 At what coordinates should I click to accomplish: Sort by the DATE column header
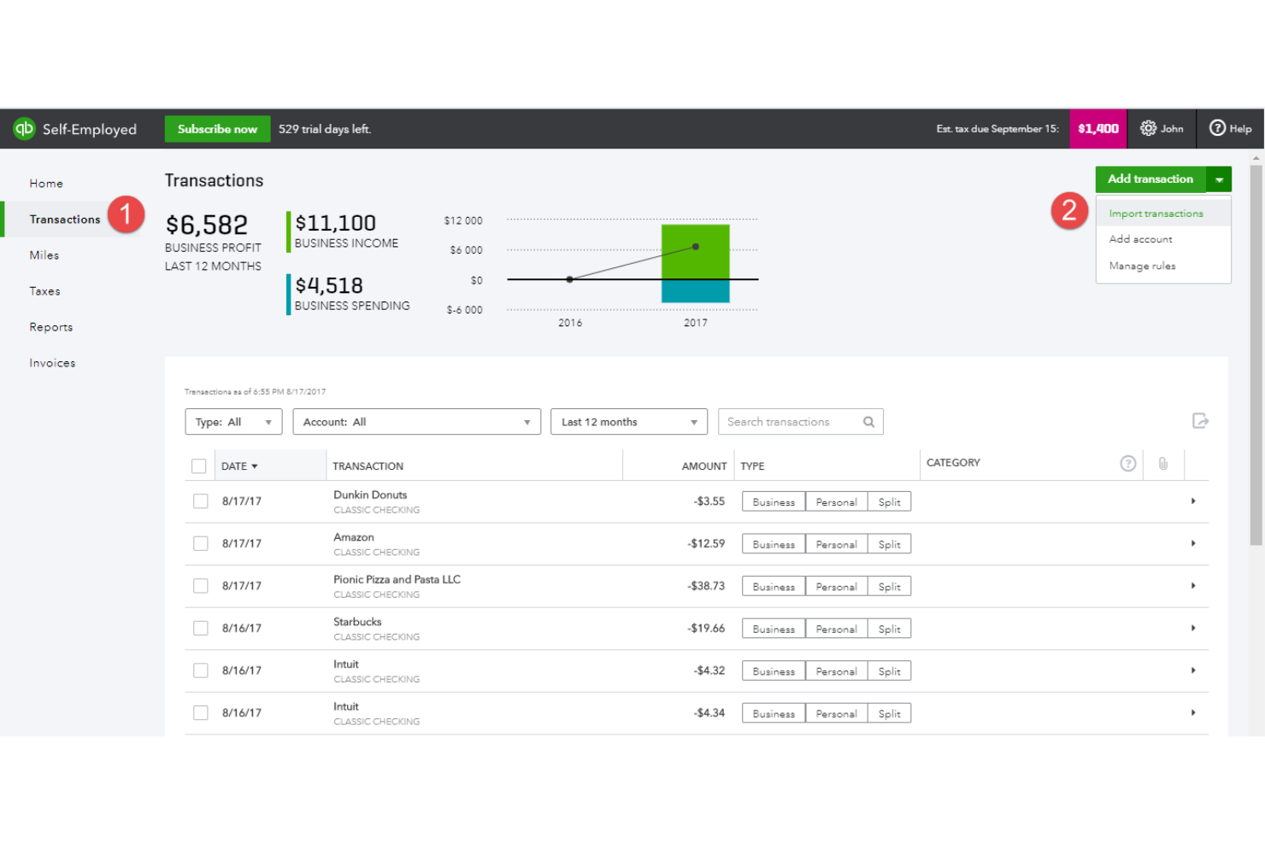click(x=239, y=466)
